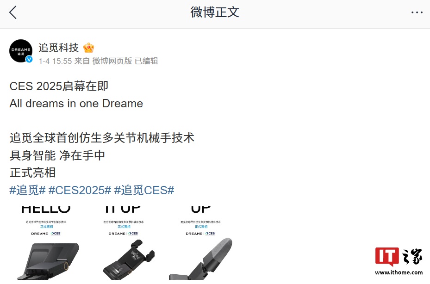Click the 微博网页版 source link
The image size is (430, 284).
click(x=112, y=61)
